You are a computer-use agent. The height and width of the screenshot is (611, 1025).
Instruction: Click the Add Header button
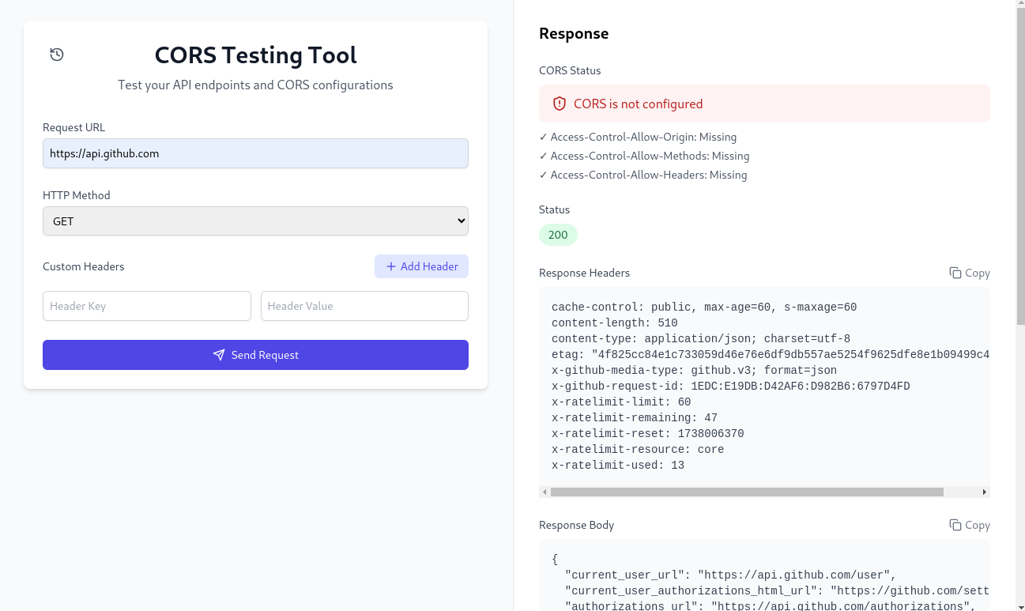pyautogui.click(x=421, y=266)
